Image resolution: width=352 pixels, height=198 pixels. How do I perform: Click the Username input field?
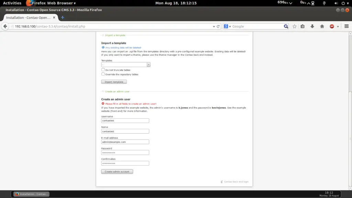tap(125, 121)
